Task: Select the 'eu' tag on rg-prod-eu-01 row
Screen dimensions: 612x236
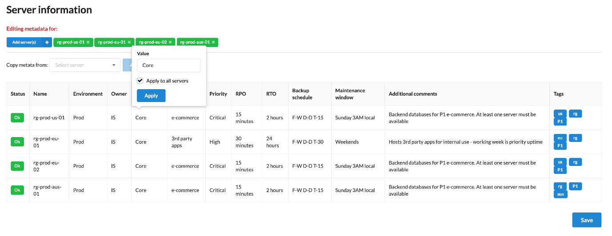Action: pyautogui.click(x=560, y=138)
